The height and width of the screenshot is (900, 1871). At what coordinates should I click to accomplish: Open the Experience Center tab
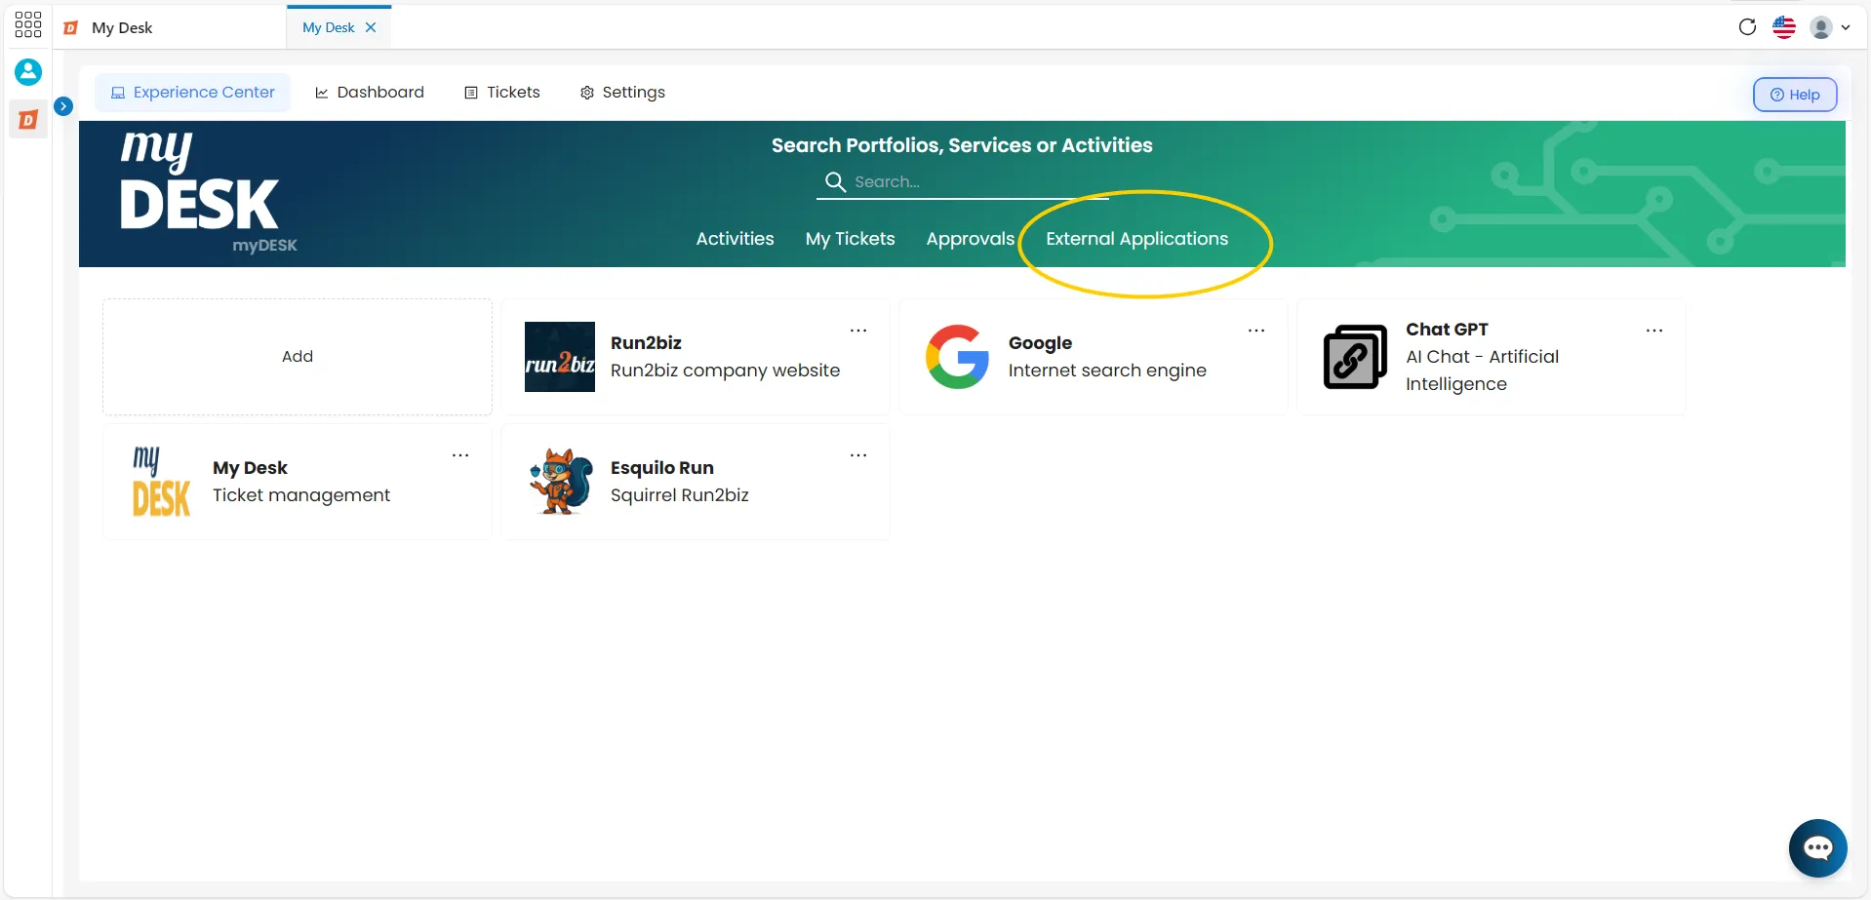click(192, 93)
